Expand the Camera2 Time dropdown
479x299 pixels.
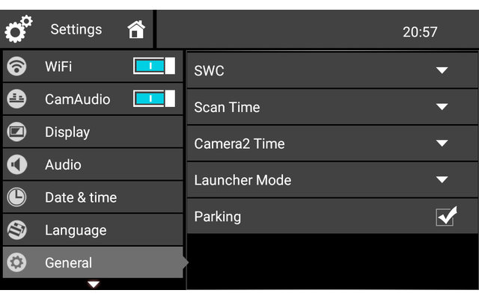point(442,144)
